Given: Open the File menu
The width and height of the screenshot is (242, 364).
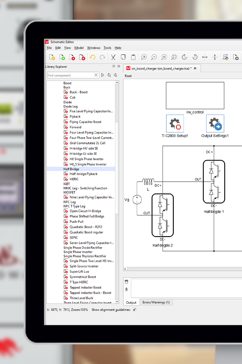Looking at the screenshot, I should click(49, 48).
